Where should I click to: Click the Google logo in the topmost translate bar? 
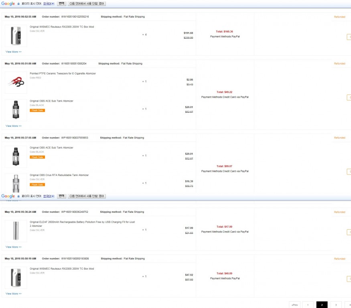[8, 4]
